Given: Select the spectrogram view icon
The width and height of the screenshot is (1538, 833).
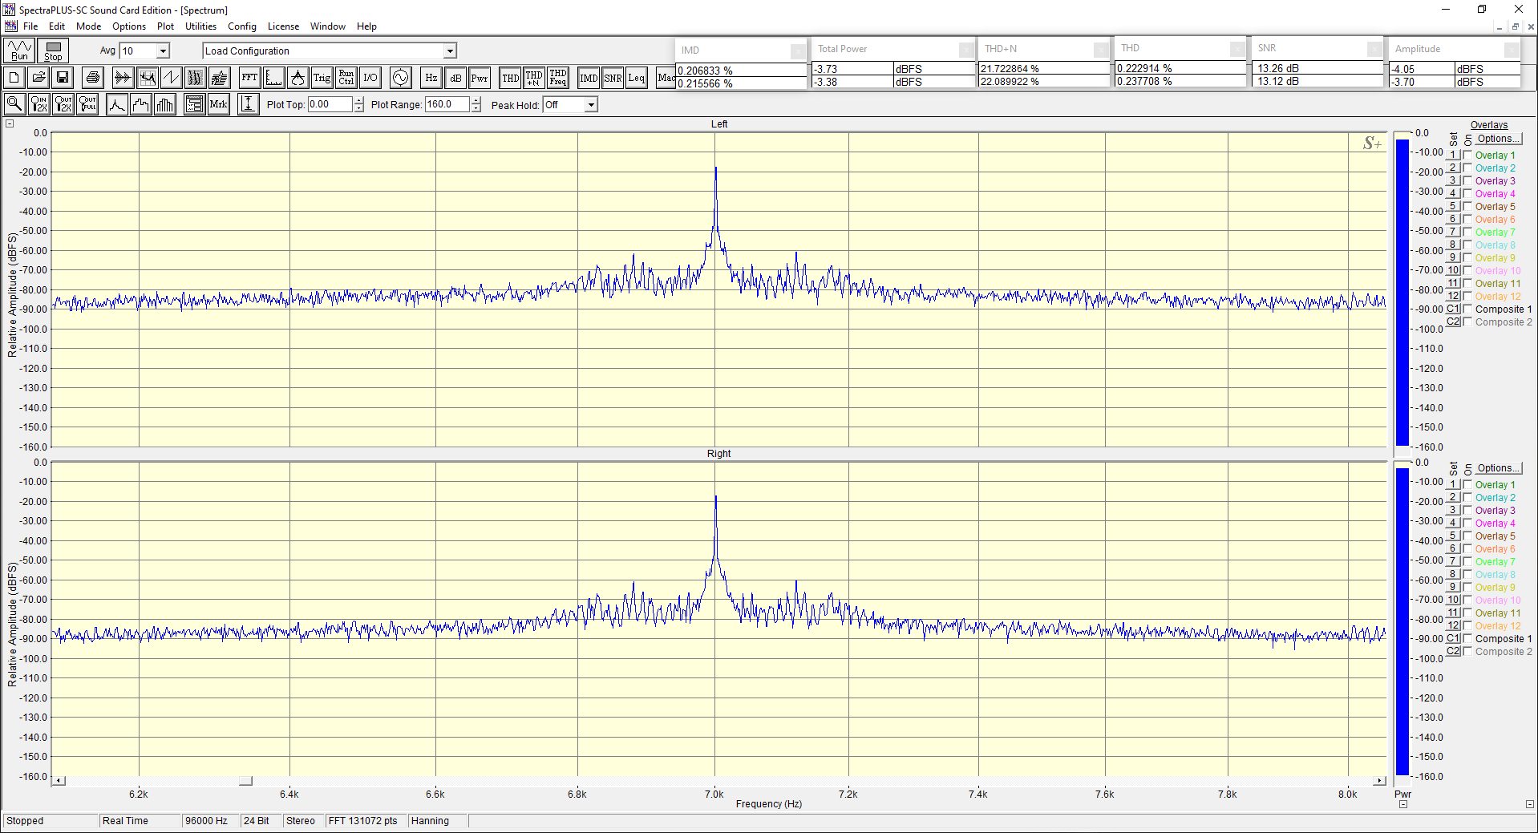Looking at the screenshot, I should [x=196, y=78].
